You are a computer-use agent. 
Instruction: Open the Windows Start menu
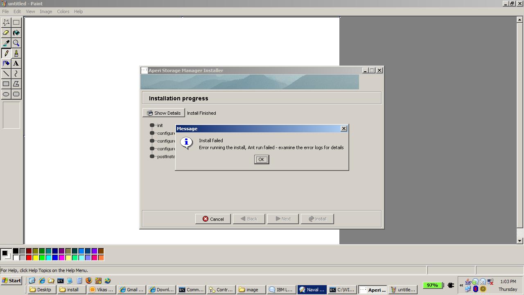click(11, 281)
